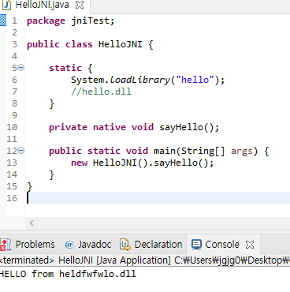Select the Console tab
Image resolution: width=290 pixels, height=292 pixels.
pyautogui.click(x=222, y=245)
